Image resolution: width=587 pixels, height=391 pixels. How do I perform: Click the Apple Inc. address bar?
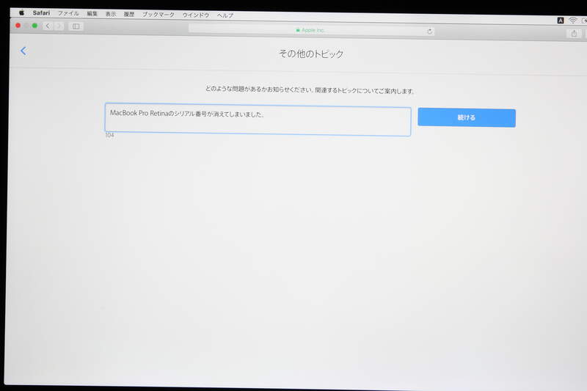coord(311,30)
